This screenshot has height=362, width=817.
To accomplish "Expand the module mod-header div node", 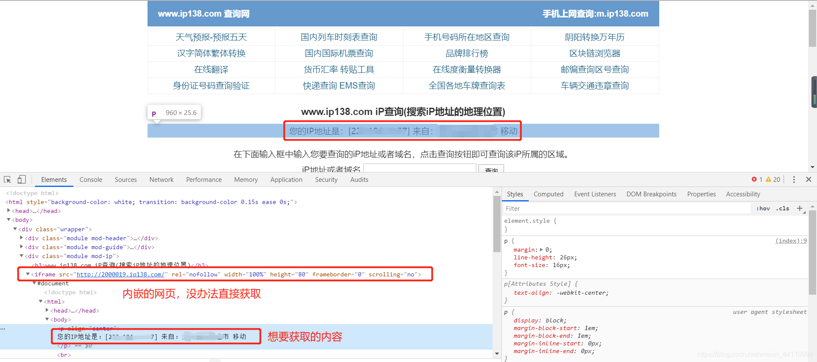I will tap(21, 238).
